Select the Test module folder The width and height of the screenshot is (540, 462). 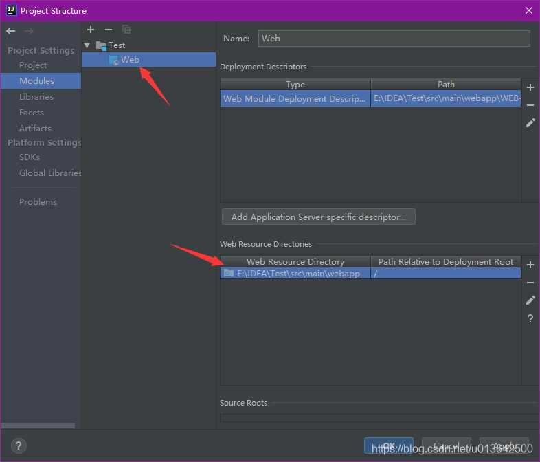(x=111, y=45)
